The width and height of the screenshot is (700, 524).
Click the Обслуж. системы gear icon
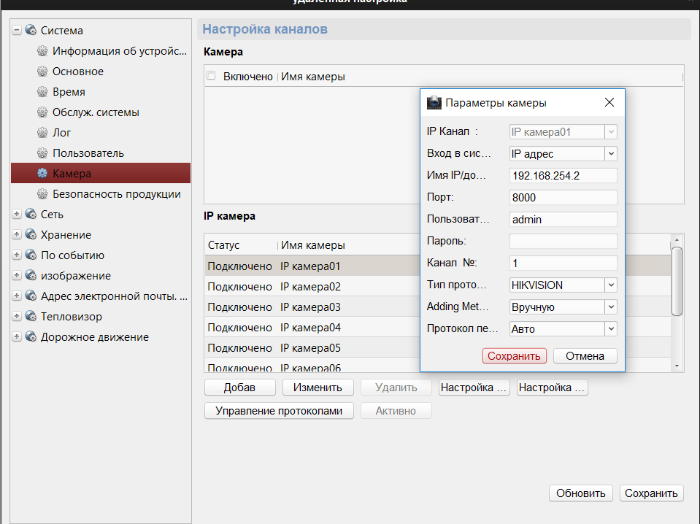(42, 112)
